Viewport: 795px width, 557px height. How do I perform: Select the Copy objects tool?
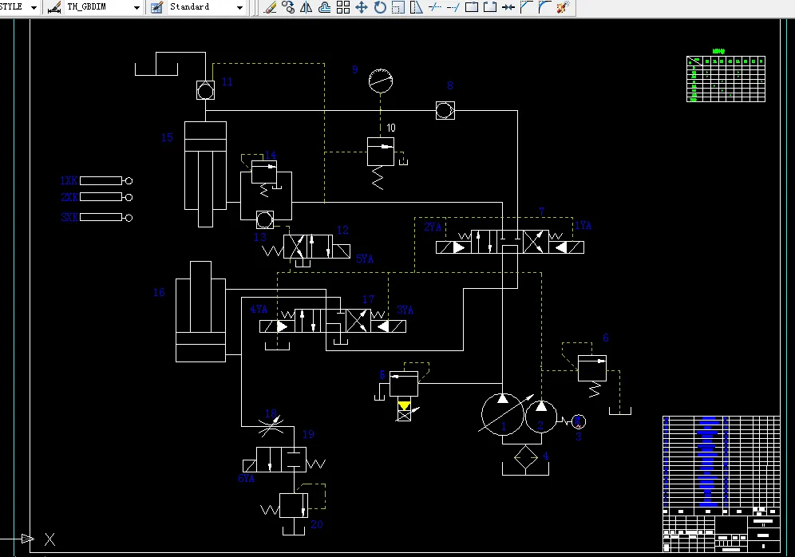(288, 7)
